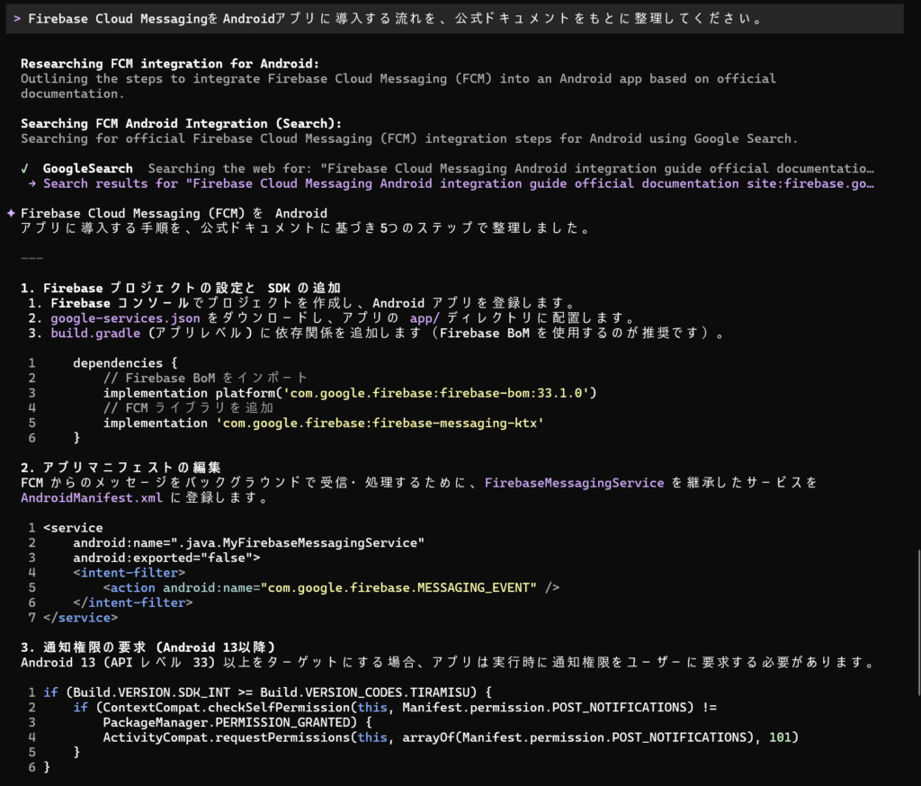The height and width of the screenshot is (786, 921).
Task: Click the 'app/' highlighted directory text
Action: (425, 318)
